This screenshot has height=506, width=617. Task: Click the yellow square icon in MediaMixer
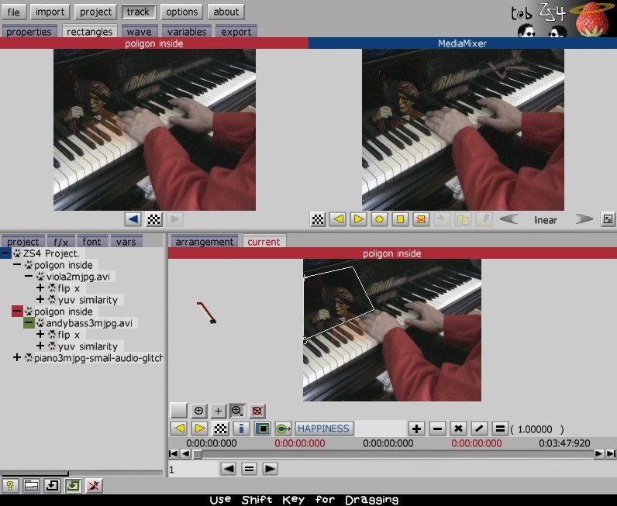pos(400,219)
